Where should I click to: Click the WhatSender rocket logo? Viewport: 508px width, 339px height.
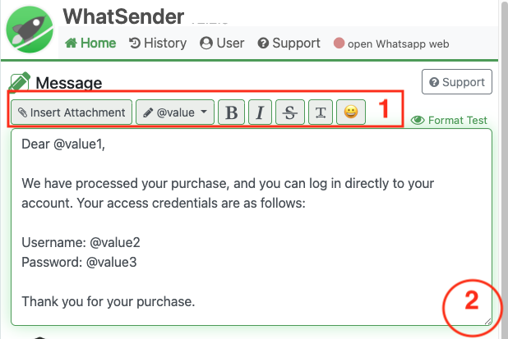click(30, 28)
